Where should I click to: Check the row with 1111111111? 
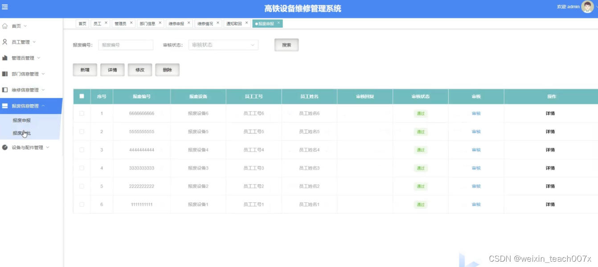(x=82, y=204)
